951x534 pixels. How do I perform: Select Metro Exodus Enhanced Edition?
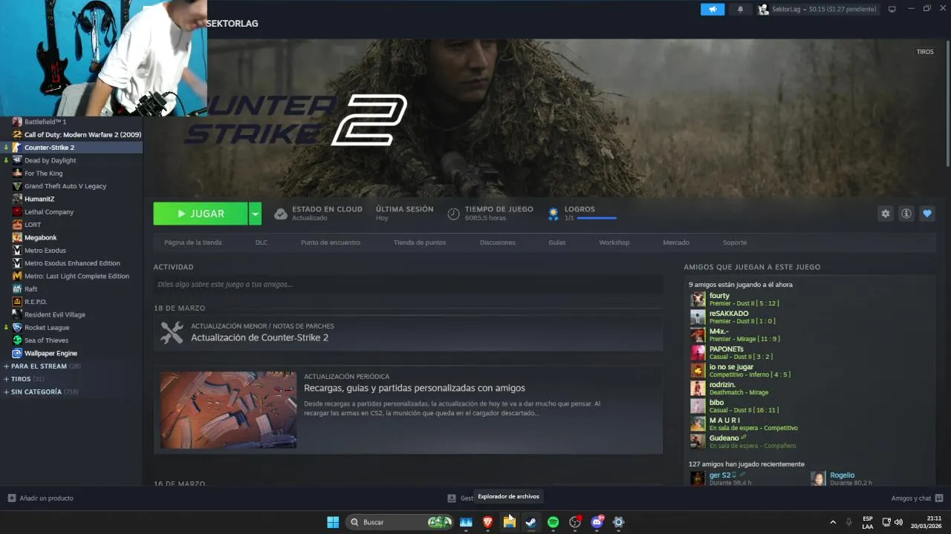coord(71,263)
